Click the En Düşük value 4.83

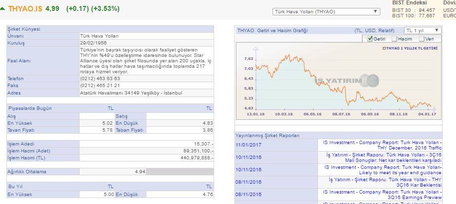[x=208, y=123]
